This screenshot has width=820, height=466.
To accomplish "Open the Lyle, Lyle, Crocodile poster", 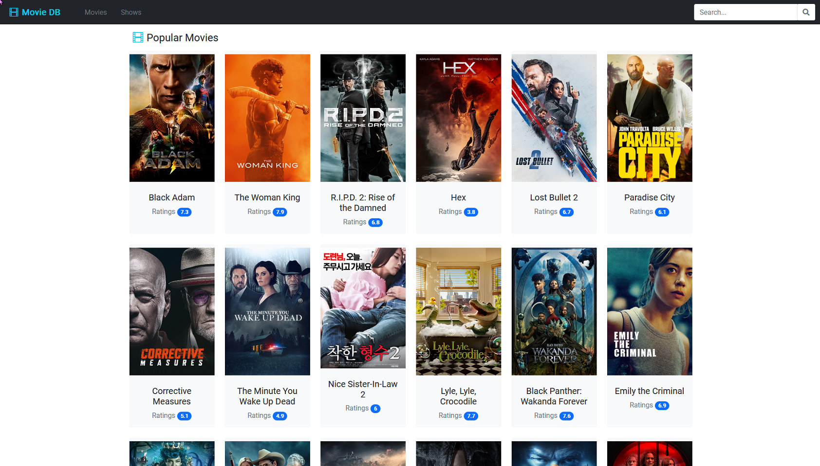I will (458, 311).
